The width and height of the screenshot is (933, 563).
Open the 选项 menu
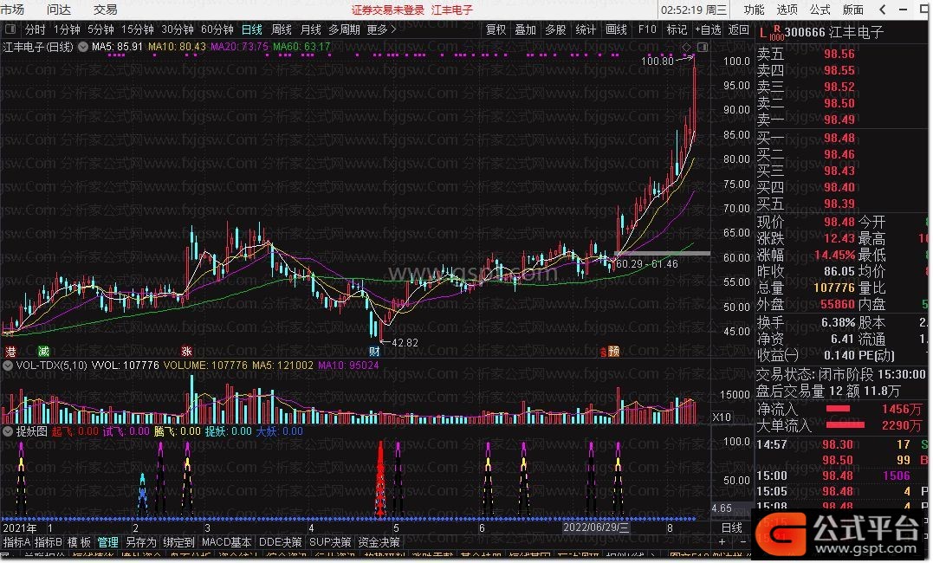click(x=787, y=10)
